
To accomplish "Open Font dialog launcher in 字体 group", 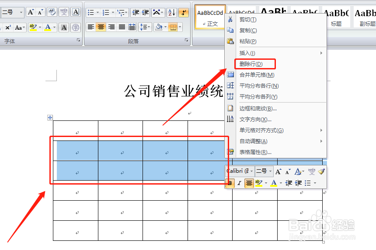I will click(x=78, y=40).
